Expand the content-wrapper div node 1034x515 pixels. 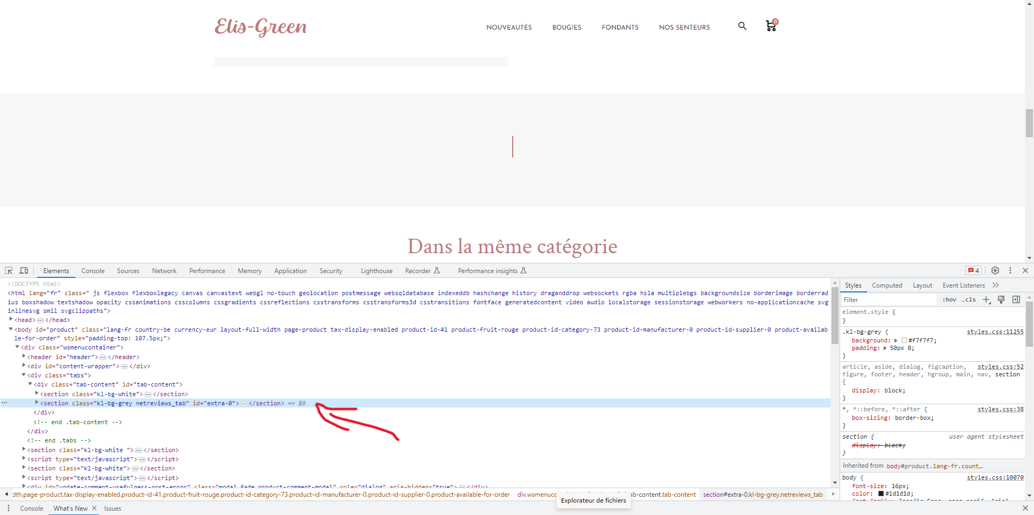(24, 366)
